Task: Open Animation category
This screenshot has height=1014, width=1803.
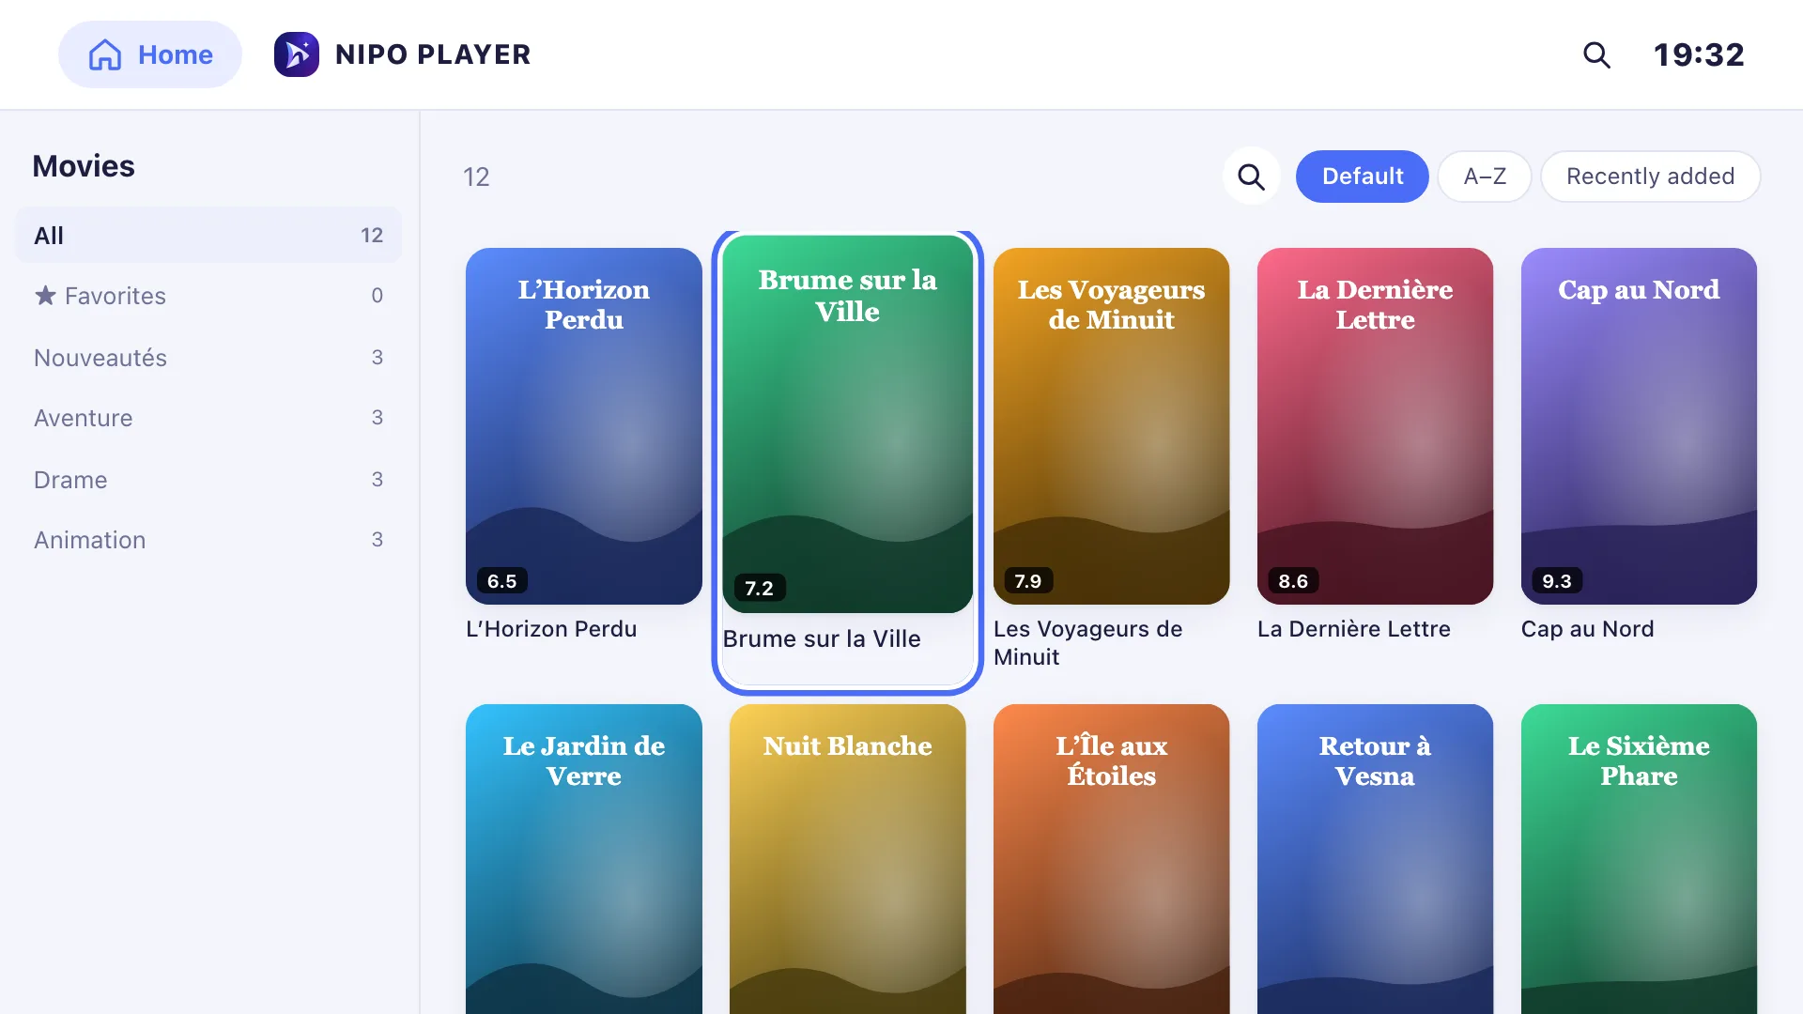Action: click(208, 540)
